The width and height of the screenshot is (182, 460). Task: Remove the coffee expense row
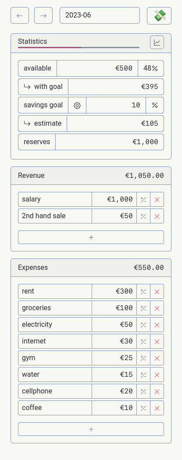157,408
